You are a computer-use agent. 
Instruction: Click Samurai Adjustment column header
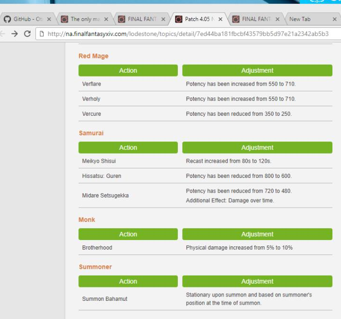click(257, 147)
